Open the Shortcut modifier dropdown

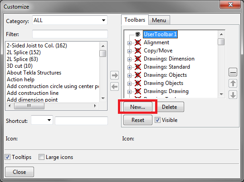pyautogui.click(x=42, y=120)
